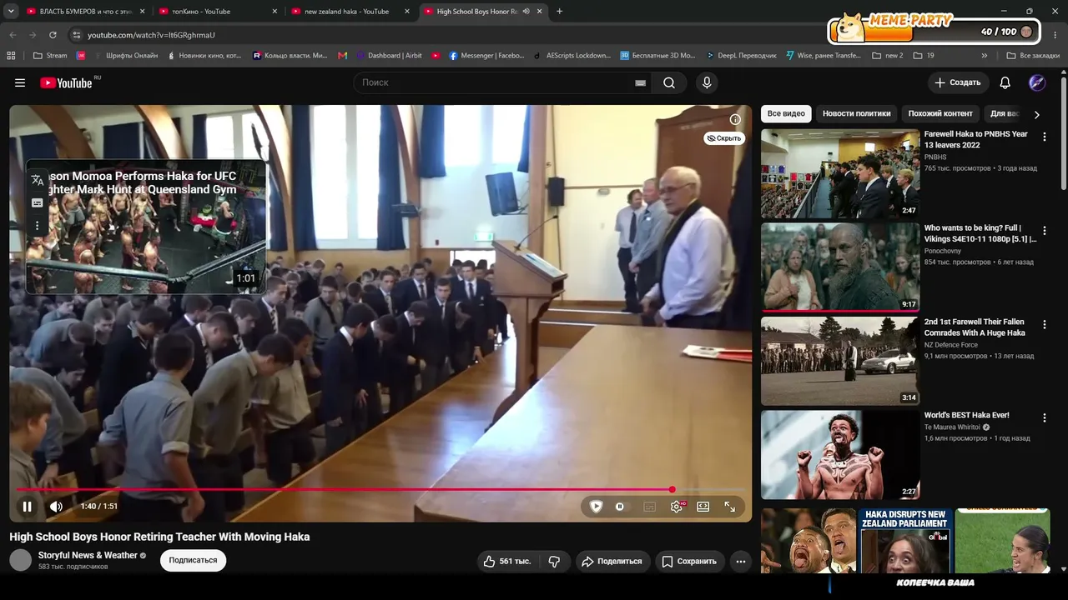Click the Storyful channel avatar
This screenshot has width=1068, height=600.
21,560
